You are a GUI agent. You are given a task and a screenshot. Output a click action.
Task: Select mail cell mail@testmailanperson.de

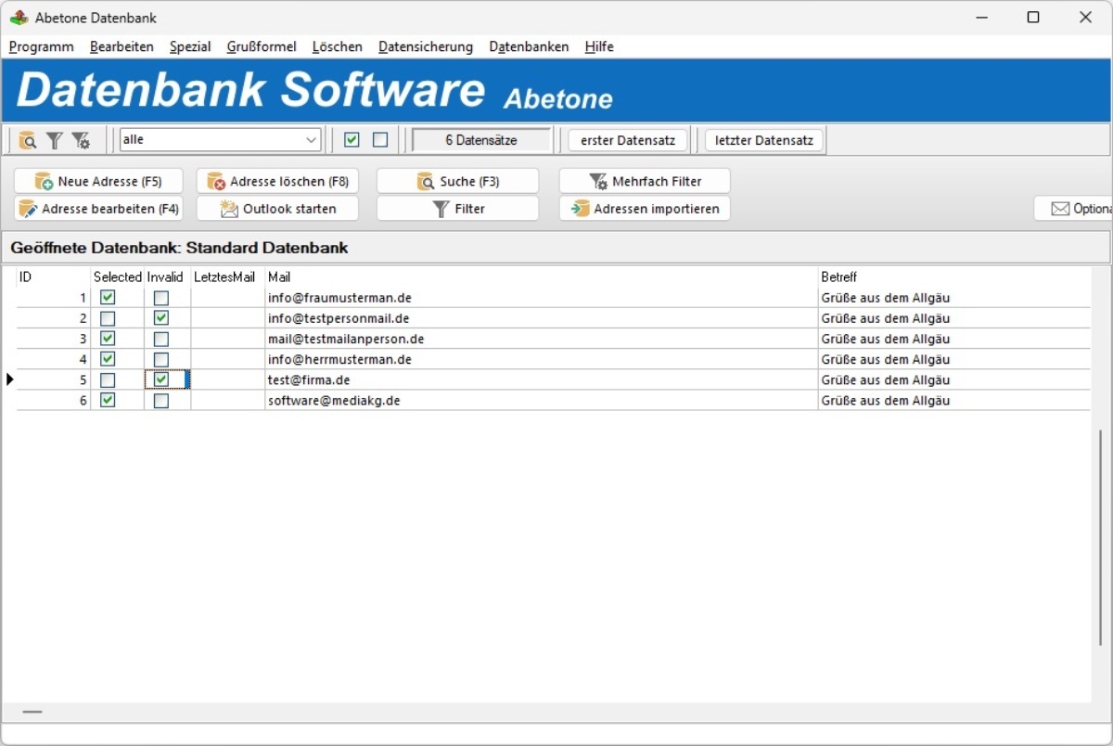click(542, 339)
